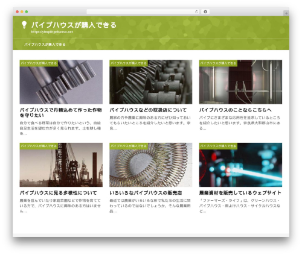Open the two gears article thumbnail
The width and height of the screenshot is (302, 255).
[x=61, y=82]
